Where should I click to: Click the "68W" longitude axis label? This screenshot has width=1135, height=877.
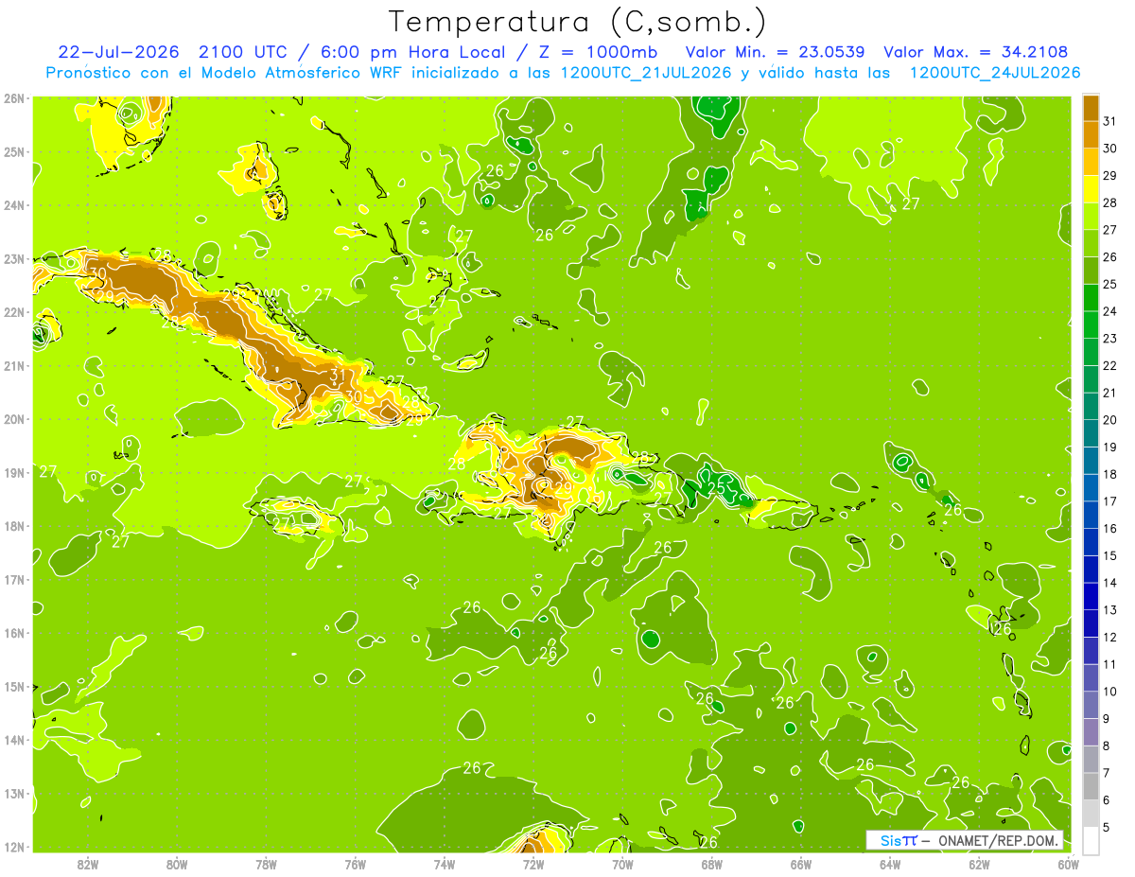(x=711, y=864)
